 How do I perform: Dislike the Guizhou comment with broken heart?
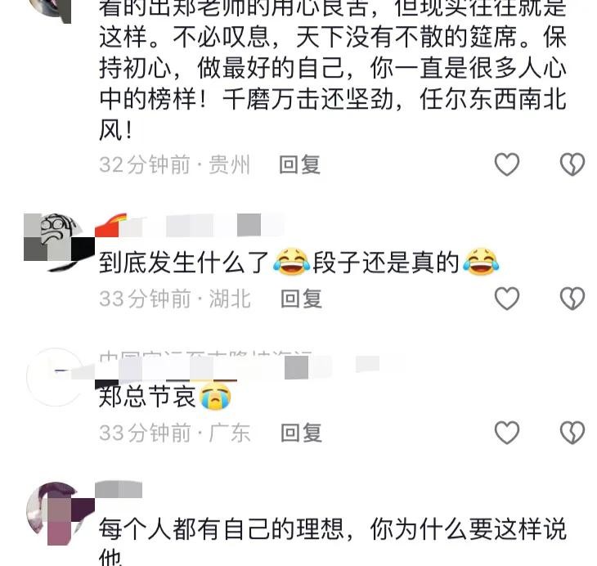[x=572, y=164]
